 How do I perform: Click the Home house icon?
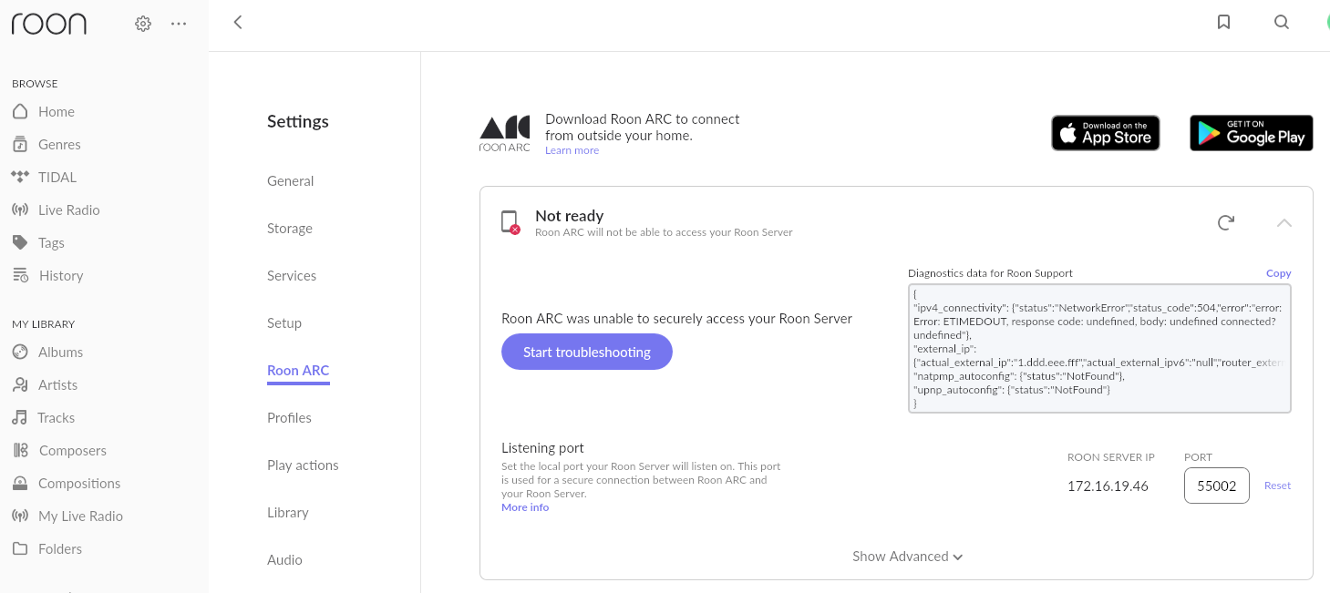(20, 111)
